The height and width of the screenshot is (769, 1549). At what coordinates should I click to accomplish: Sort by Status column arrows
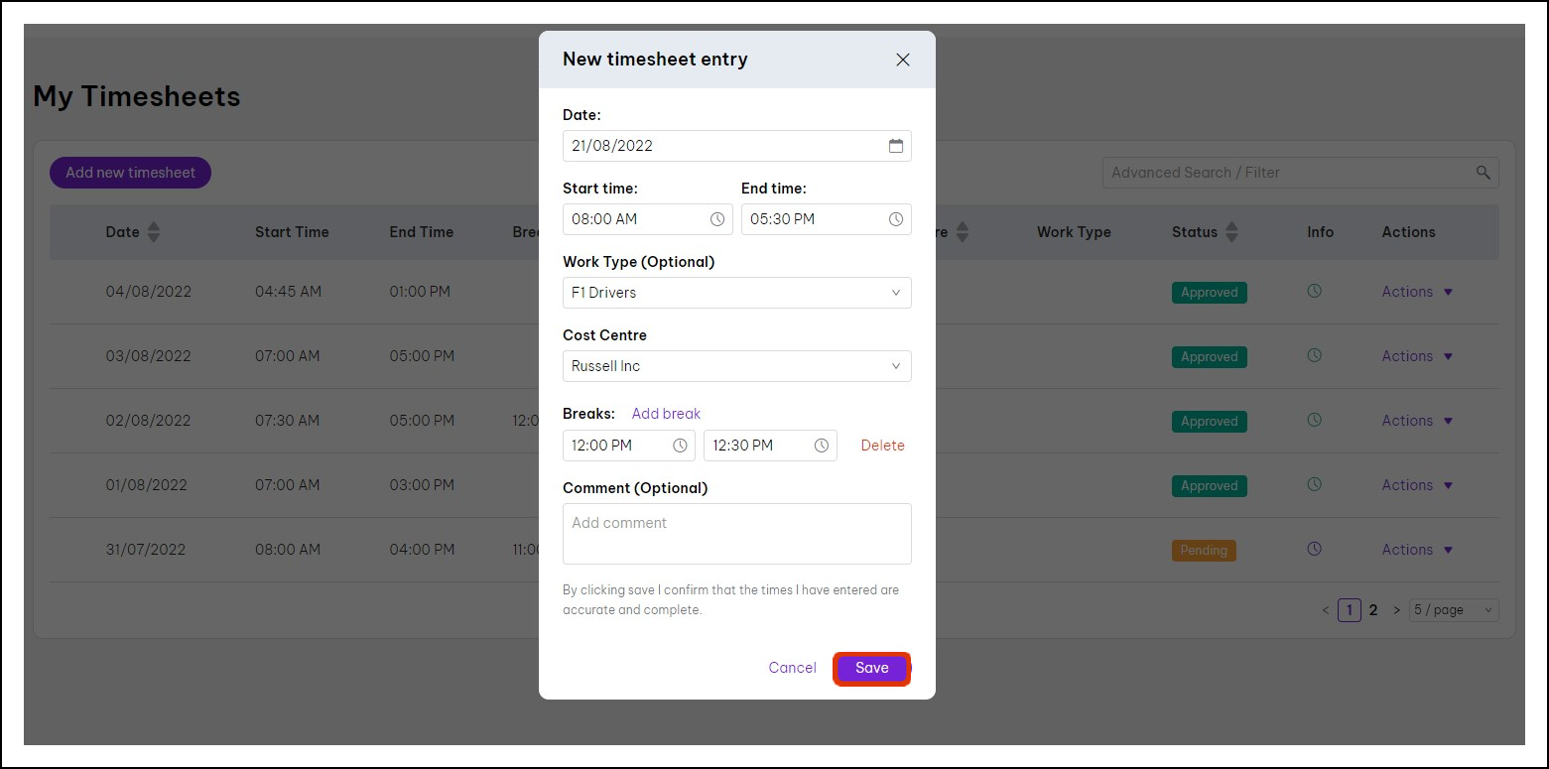(x=1231, y=232)
